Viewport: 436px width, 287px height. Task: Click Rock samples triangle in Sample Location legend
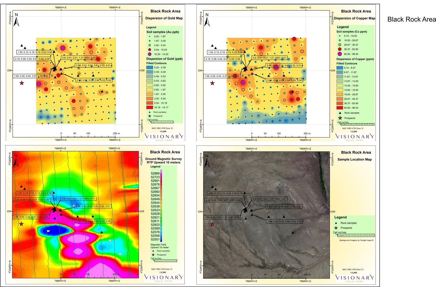[x=336, y=223]
